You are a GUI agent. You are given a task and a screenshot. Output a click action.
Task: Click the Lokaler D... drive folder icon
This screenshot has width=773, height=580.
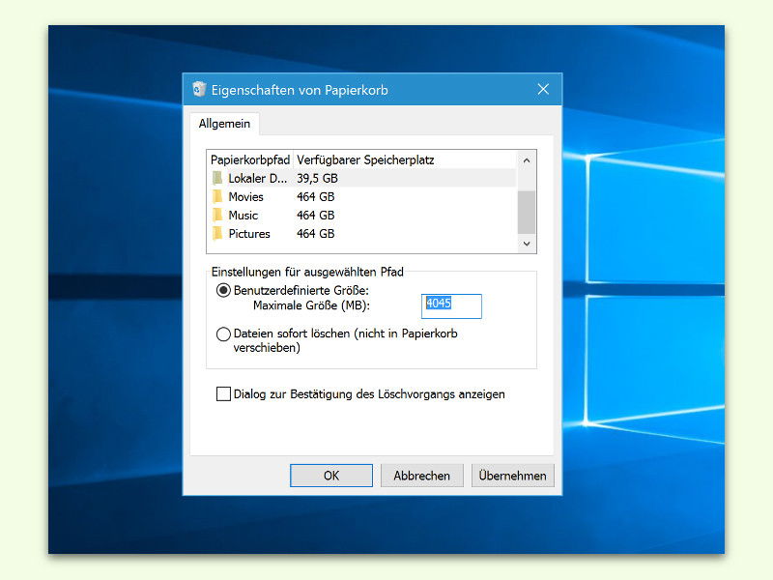click(217, 178)
